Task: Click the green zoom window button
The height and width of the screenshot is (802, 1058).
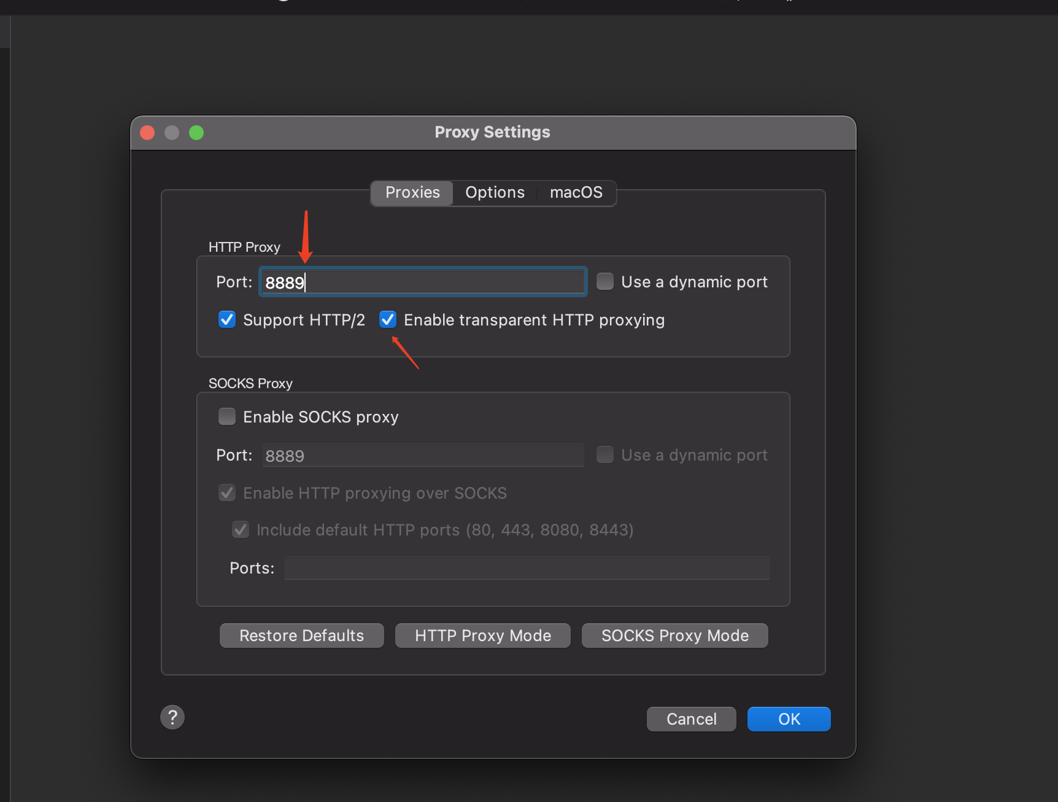Action: (x=196, y=133)
